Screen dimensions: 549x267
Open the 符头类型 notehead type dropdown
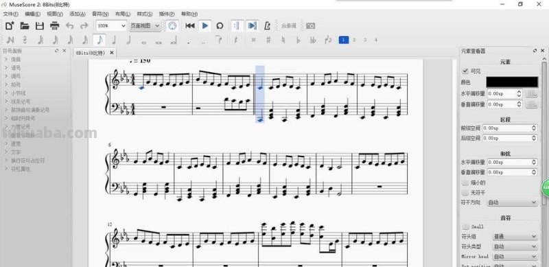515,246
